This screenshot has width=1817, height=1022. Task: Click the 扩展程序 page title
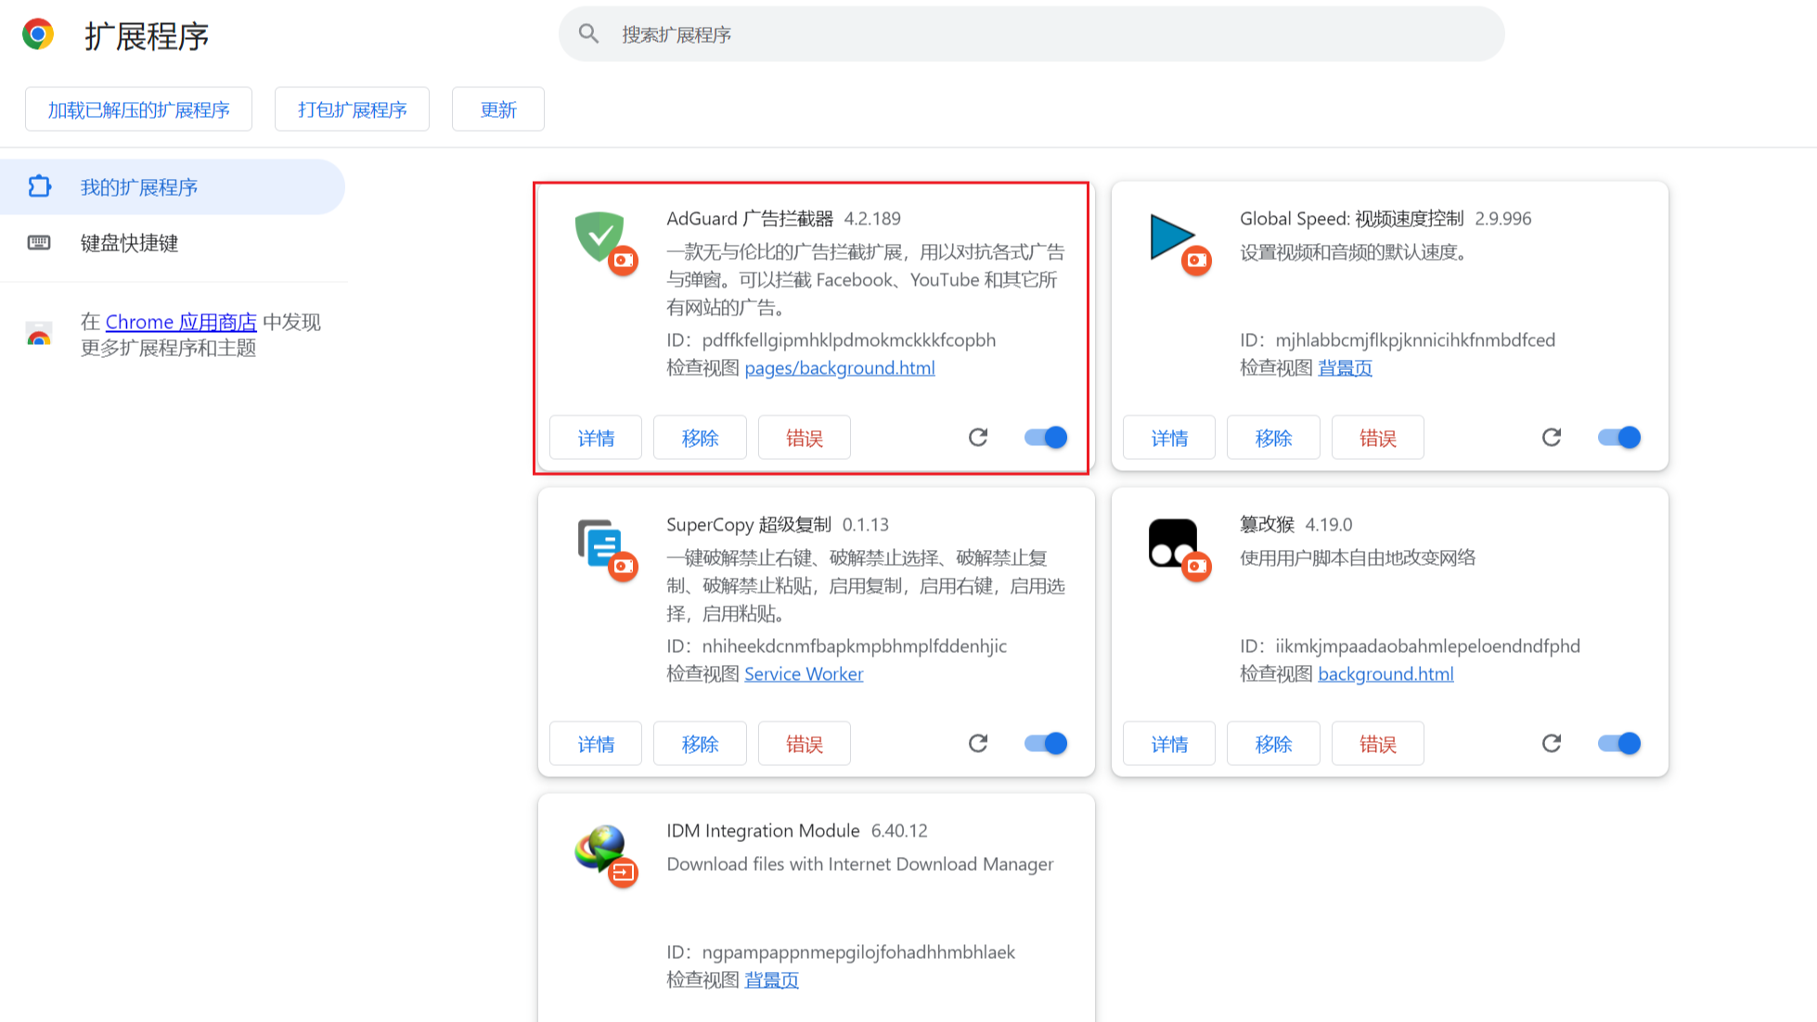point(147,36)
